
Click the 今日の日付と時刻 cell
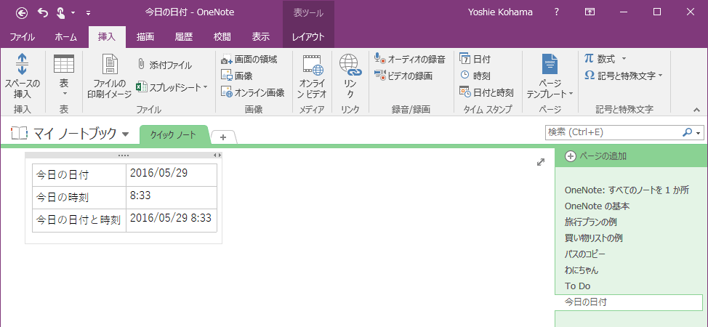tap(79, 220)
